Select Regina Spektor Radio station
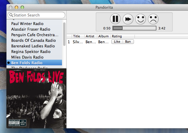Image resolution: width=188 pixels, height=133 pixels. (34, 51)
